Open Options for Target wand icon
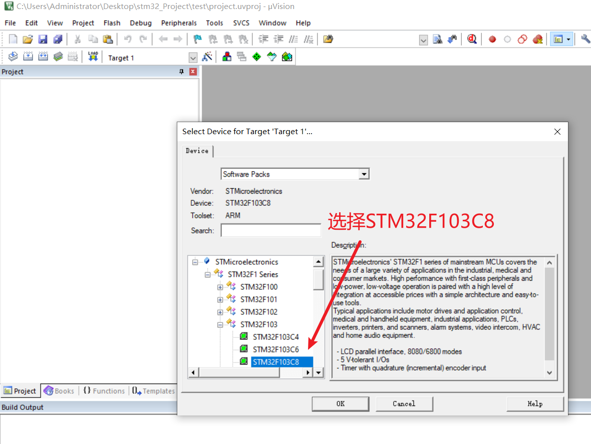 [207, 57]
